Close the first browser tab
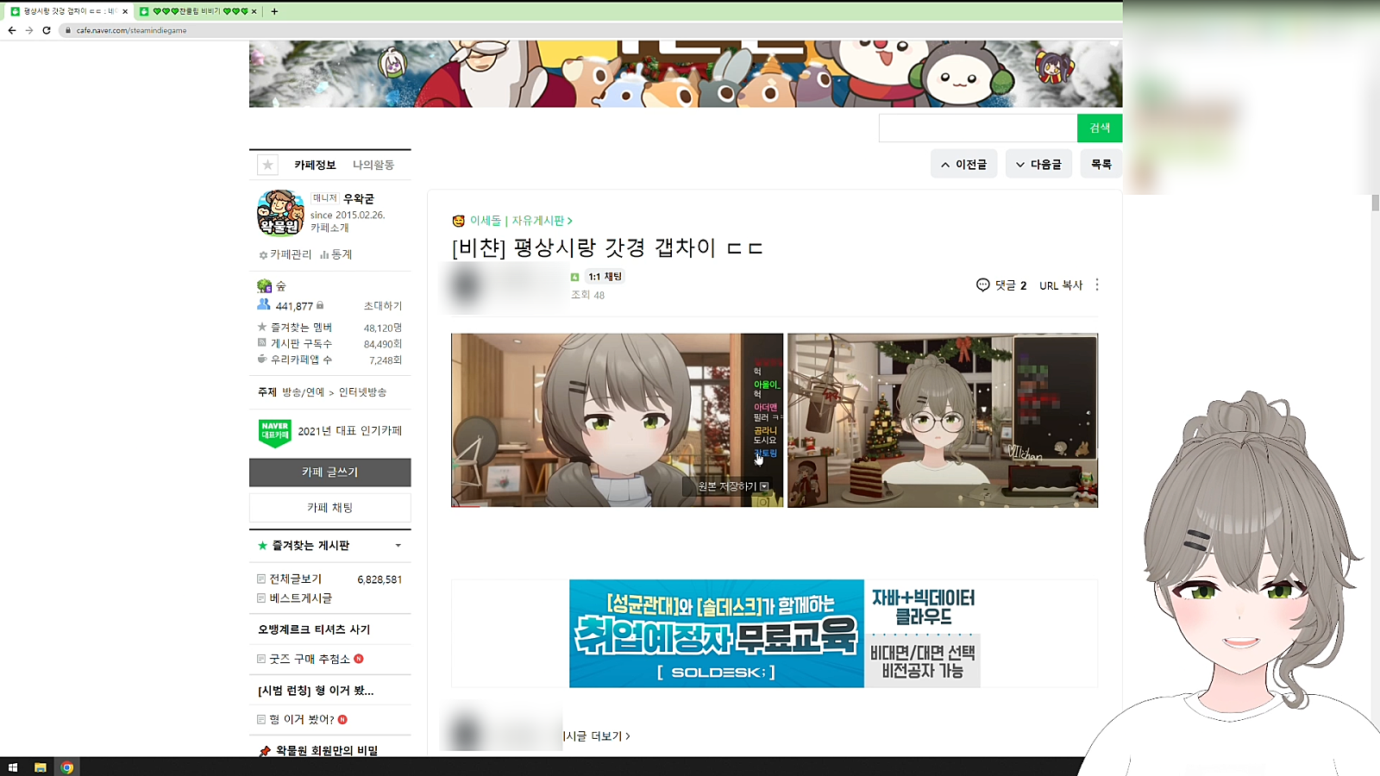 click(x=125, y=11)
